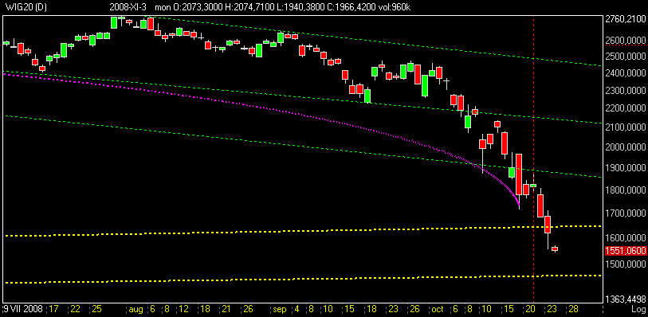Toggle the Log scale label
This screenshot has height=317, width=648.
click(638, 309)
